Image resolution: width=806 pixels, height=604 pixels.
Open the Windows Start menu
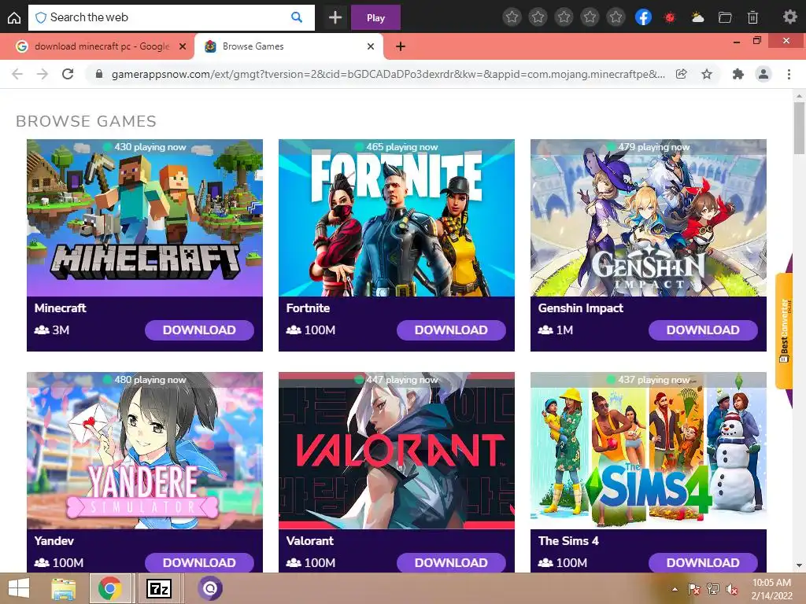(19, 588)
